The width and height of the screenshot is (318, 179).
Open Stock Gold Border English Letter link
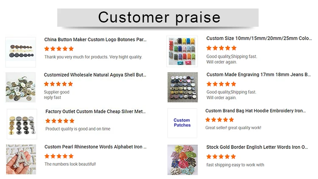tap(257, 147)
